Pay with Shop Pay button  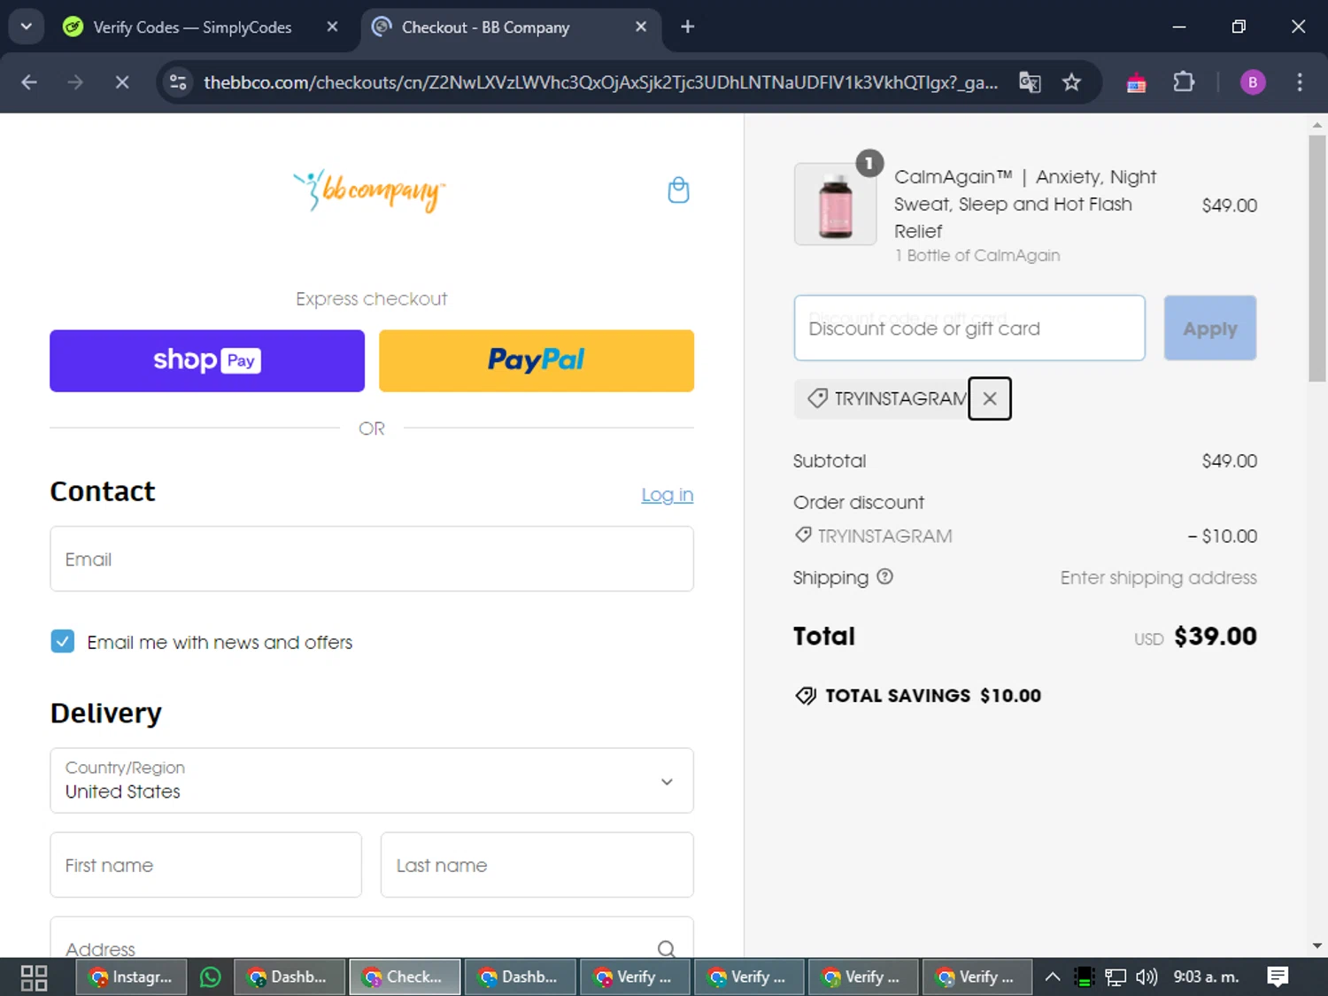coord(207,360)
